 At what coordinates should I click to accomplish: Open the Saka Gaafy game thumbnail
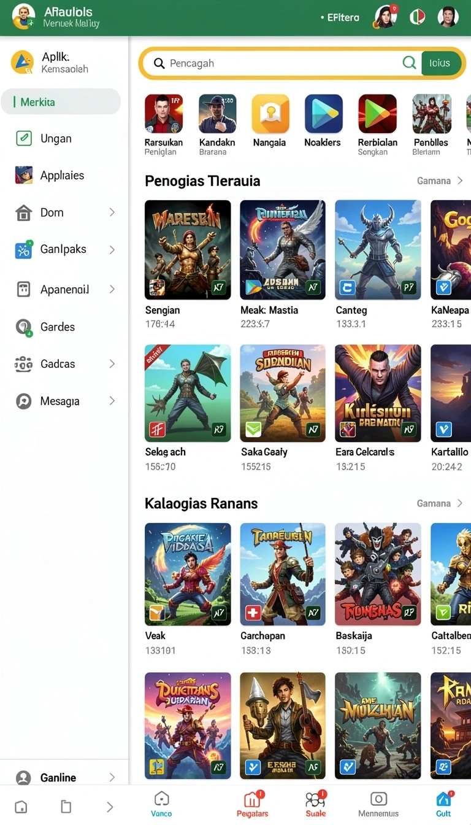[283, 393]
